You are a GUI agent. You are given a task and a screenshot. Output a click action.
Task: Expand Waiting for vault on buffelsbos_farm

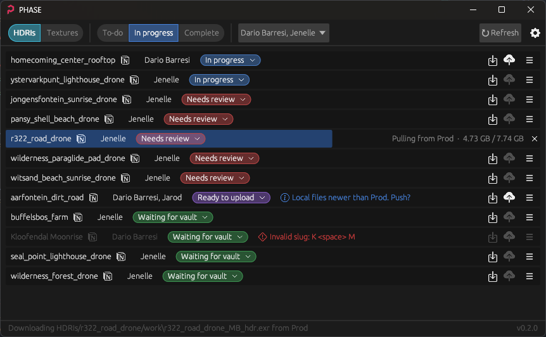[x=173, y=217]
